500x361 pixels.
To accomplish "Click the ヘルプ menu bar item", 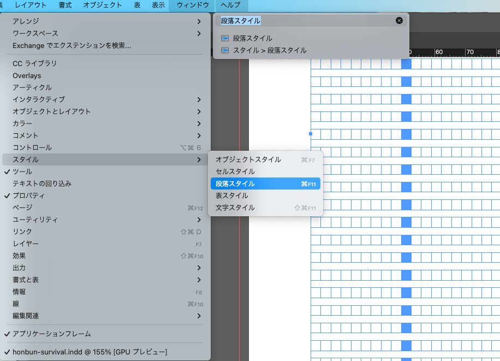I will (230, 5).
